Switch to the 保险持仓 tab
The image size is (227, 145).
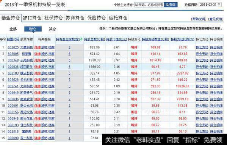click(96, 18)
